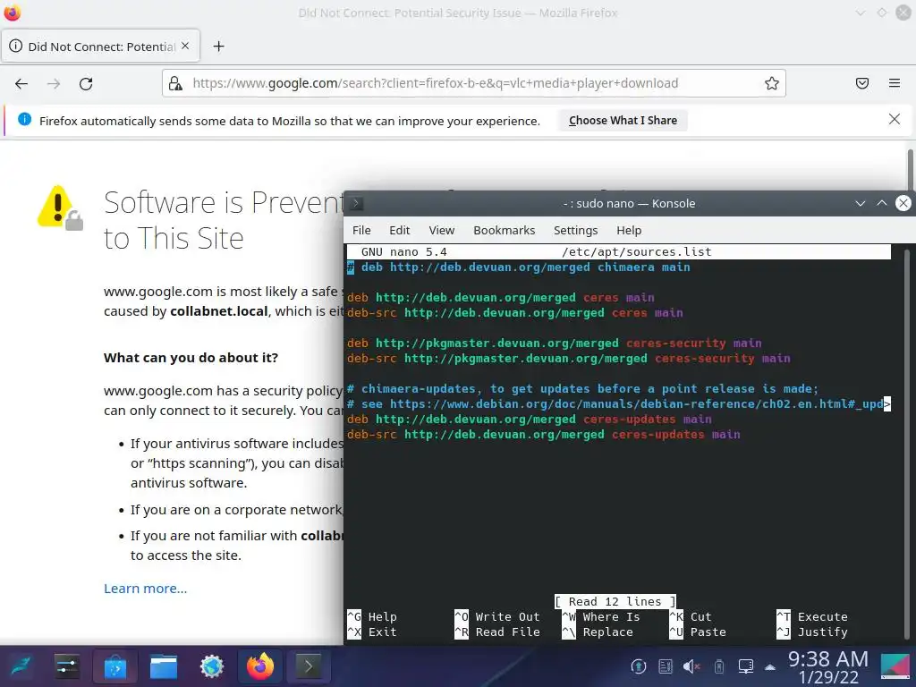Click the show desktop corner icon
The height and width of the screenshot is (687, 916).
point(895,666)
